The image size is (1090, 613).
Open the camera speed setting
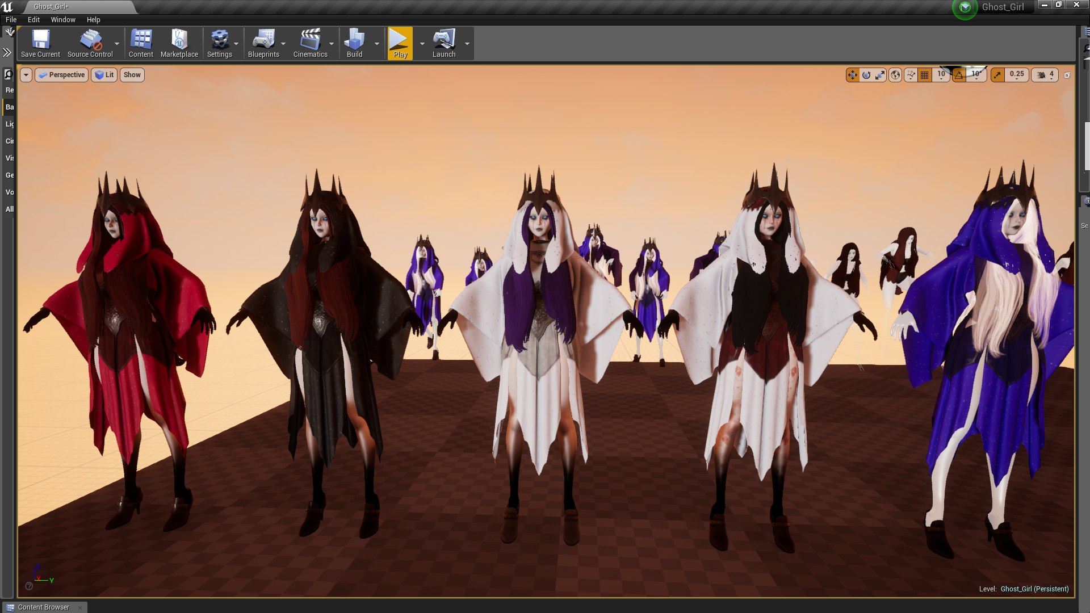tap(1045, 75)
